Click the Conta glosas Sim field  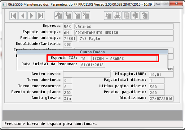click(68, 99)
